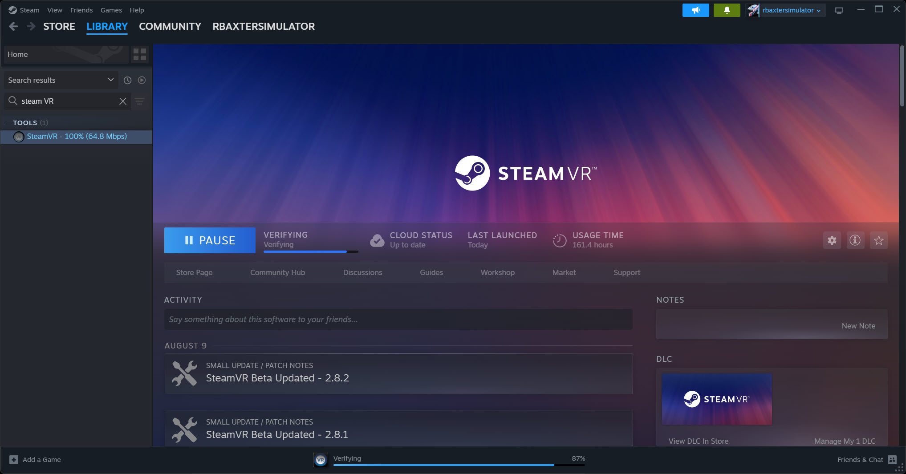Click the navigate back arrow
Image resolution: width=906 pixels, height=474 pixels.
(x=13, y=27)
